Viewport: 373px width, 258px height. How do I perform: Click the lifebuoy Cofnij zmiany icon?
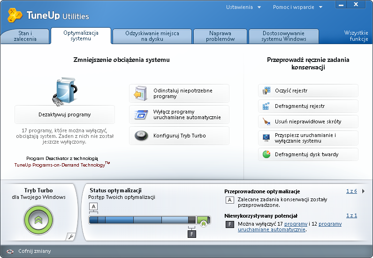click(10, 251)
